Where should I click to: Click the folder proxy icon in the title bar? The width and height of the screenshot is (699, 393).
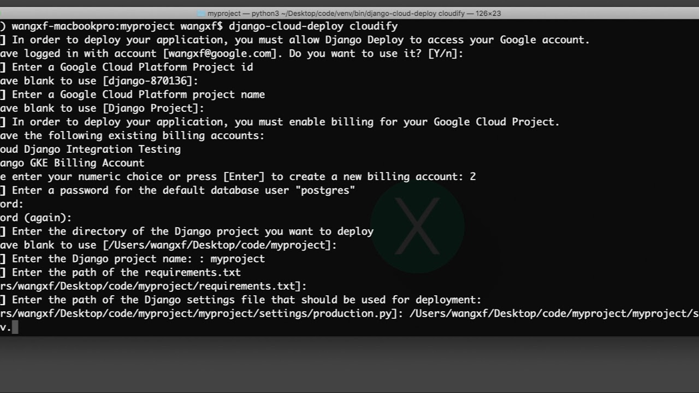202,14
